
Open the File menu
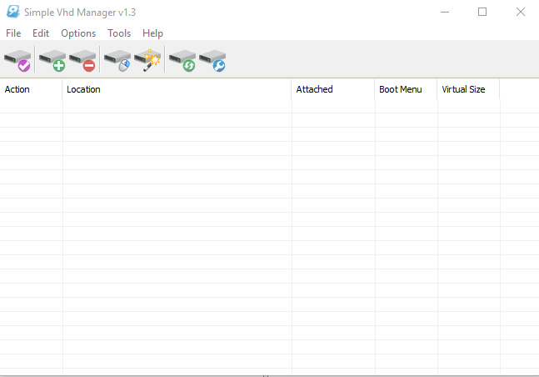[x=13, y=33]
